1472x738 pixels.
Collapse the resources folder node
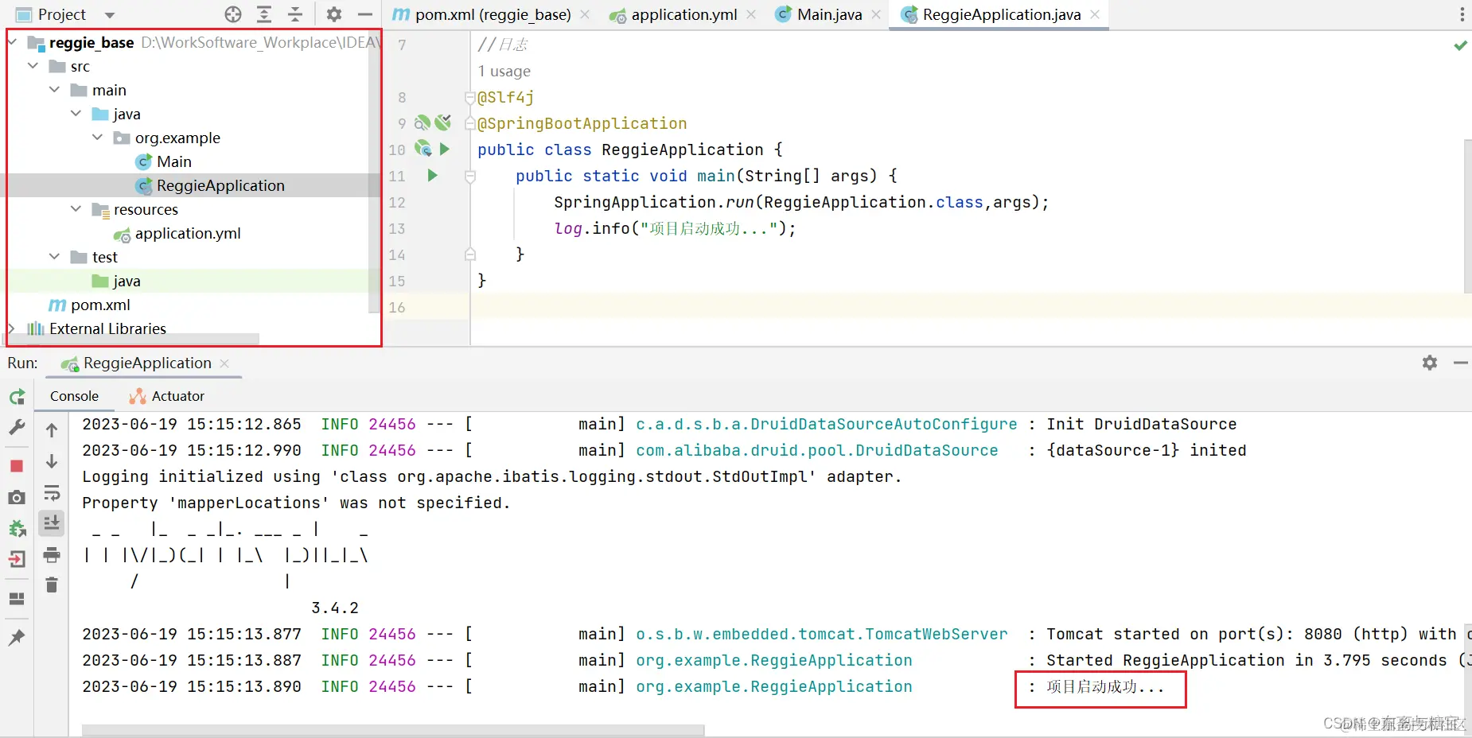tap(76, 208)
